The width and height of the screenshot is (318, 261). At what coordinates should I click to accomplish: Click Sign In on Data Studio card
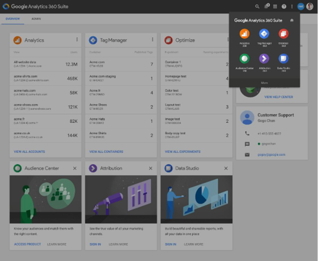point(170,244)
